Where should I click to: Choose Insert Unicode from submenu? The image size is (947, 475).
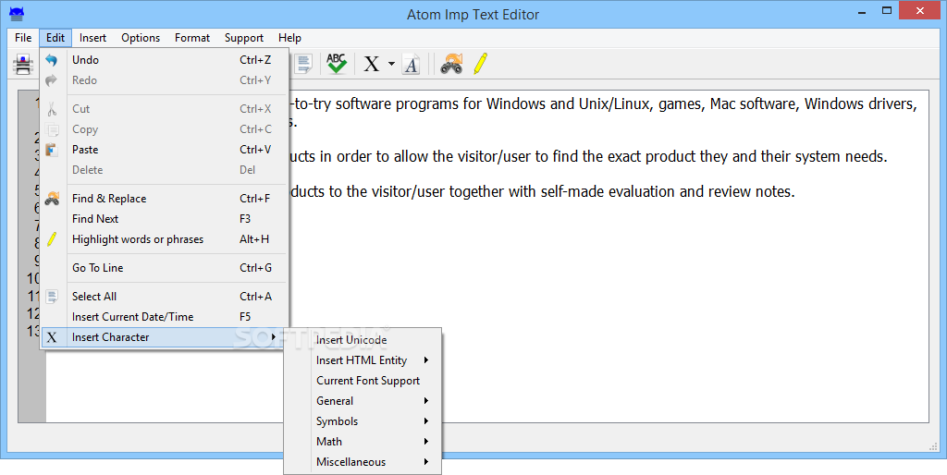363,340
